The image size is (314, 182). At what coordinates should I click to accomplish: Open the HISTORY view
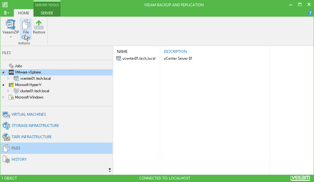point(19,159)
